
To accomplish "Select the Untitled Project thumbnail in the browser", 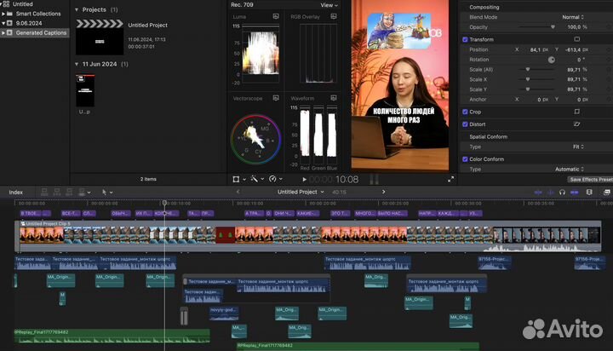I will [99, 36].
